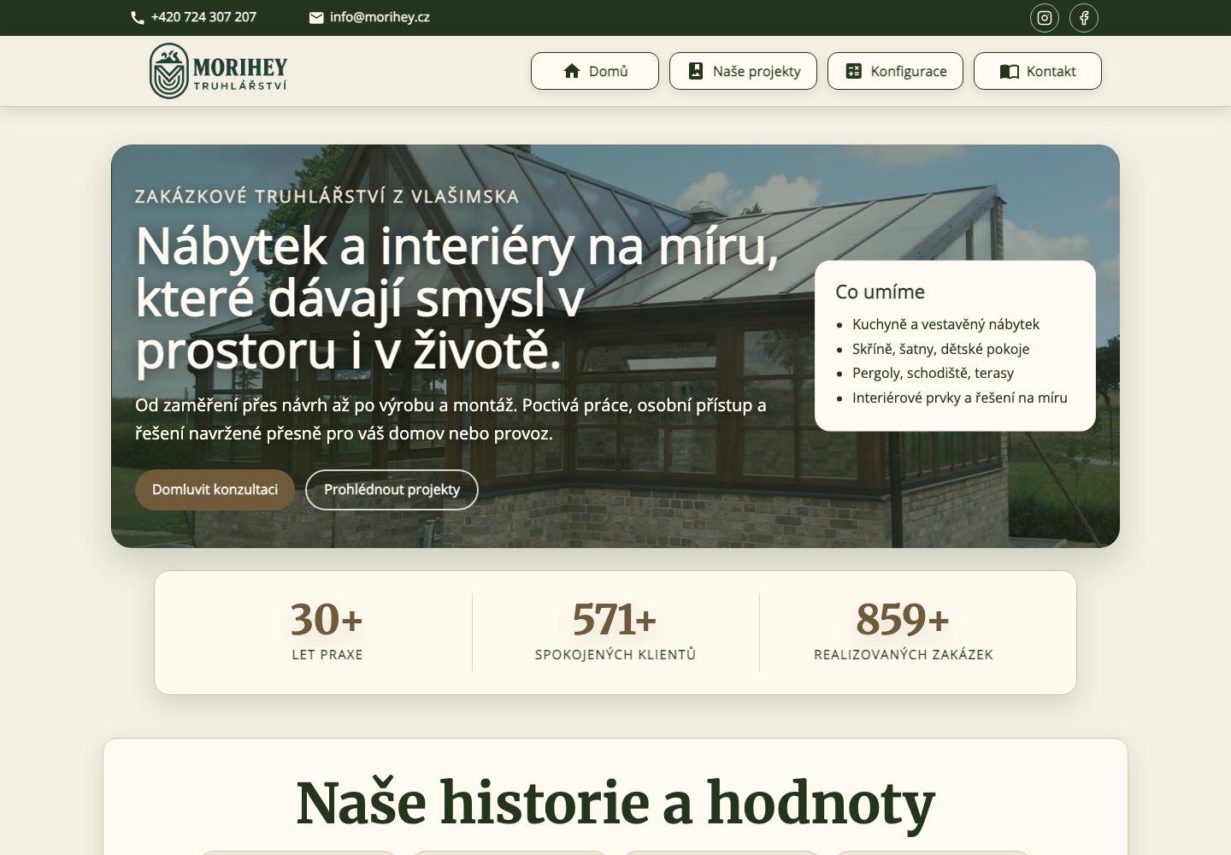Screen dimensions: 1231x855
Task: Open the Konfigurace menu item
Action: tap(895, 71)
